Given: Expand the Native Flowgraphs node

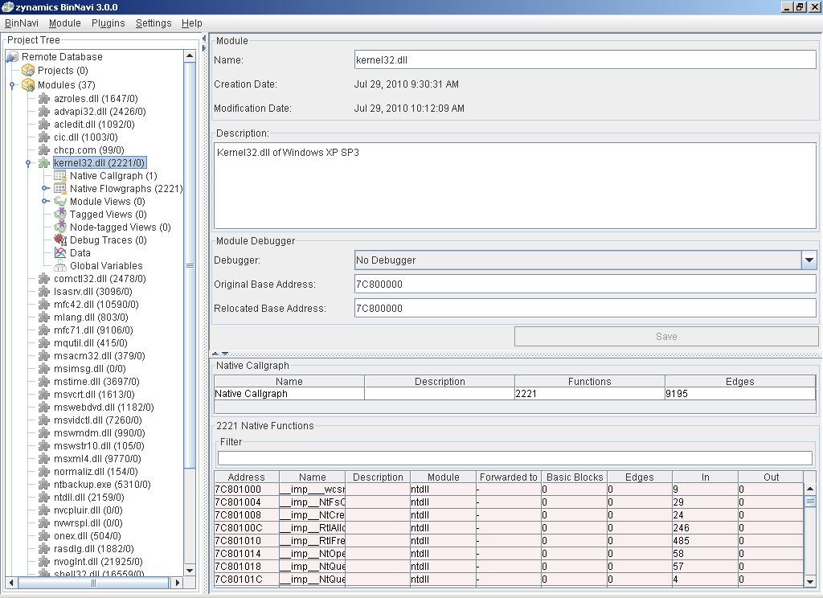Looking at the screenshot, I should point(46,189).
